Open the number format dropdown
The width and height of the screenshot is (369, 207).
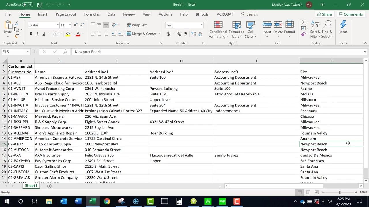201,25
